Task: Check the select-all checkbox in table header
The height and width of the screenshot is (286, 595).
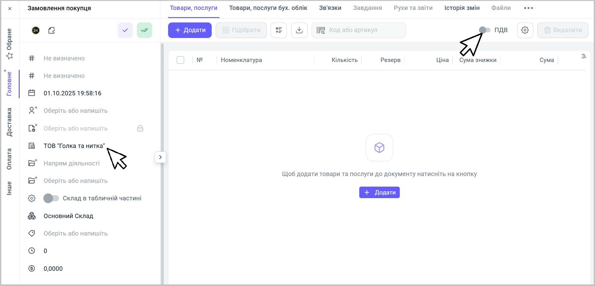Action: [x=180, y=60]
